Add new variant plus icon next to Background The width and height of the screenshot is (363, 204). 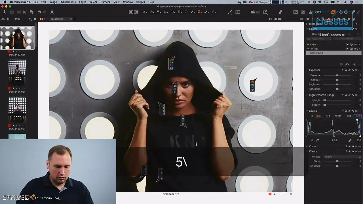click(x=75, y=19)
